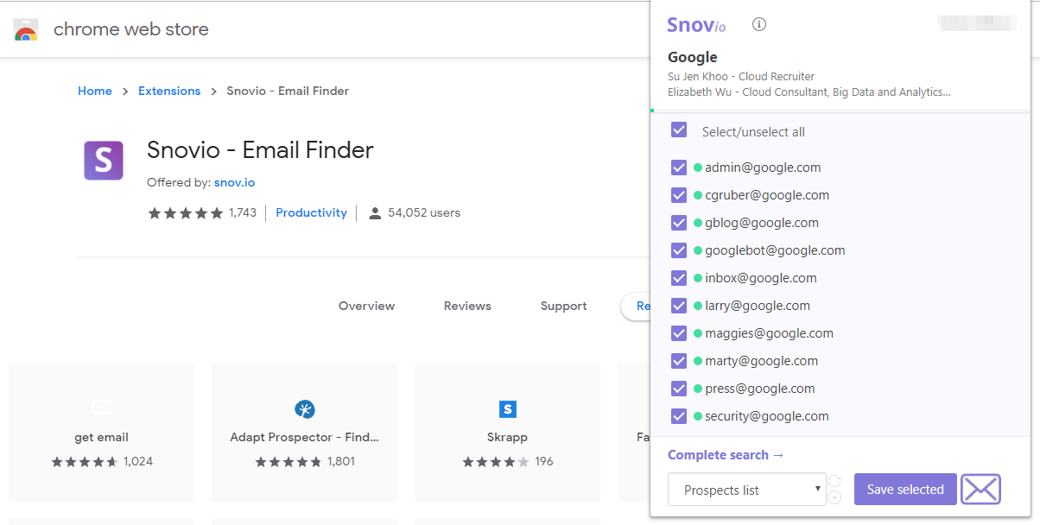Click the security@google.com email text
The height and width of the screenshot is (525, 1040).
pyautogui.click(x=767, y=416)
